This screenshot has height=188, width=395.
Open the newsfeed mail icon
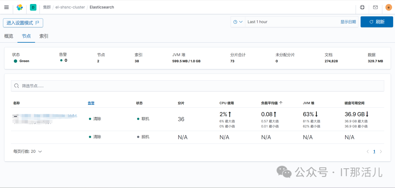[x=375, y=7]
